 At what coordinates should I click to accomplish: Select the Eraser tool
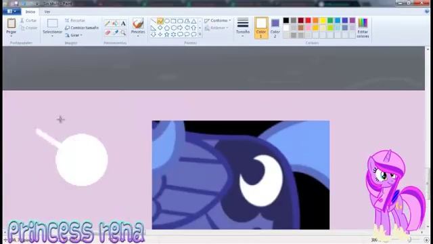pos(108,33)
